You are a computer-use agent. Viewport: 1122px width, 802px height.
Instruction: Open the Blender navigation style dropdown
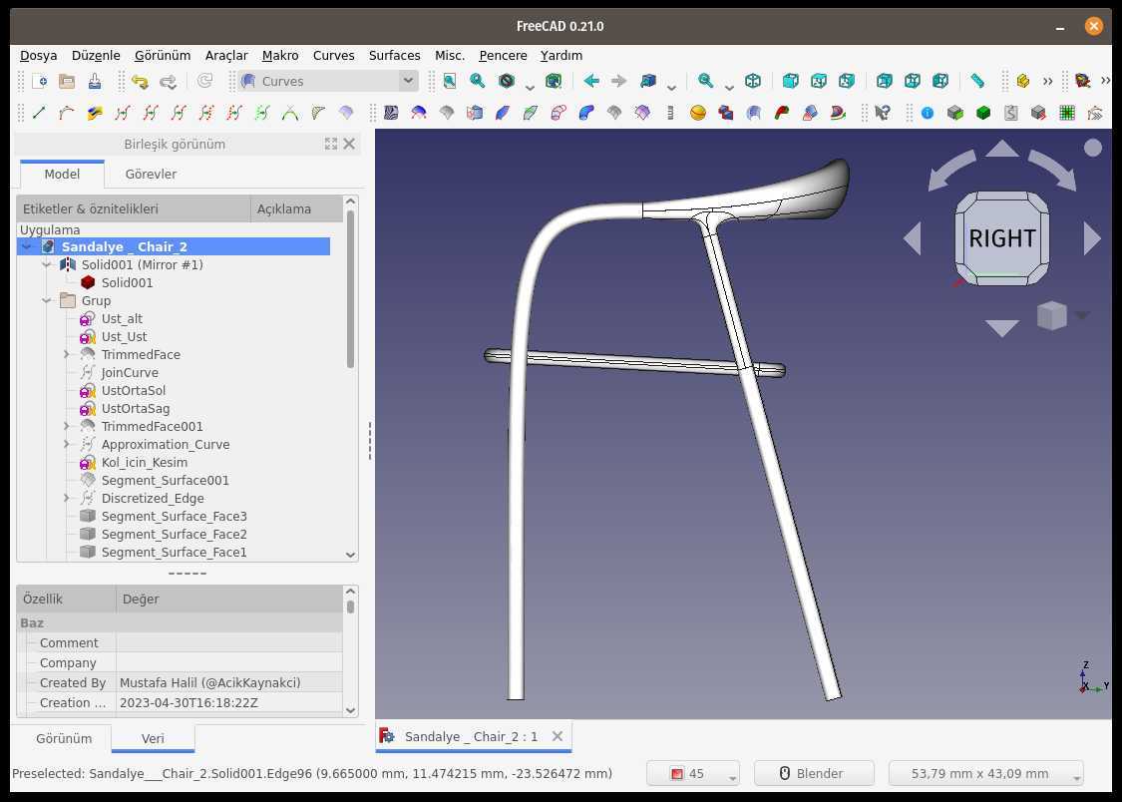(x=814, y=773)
